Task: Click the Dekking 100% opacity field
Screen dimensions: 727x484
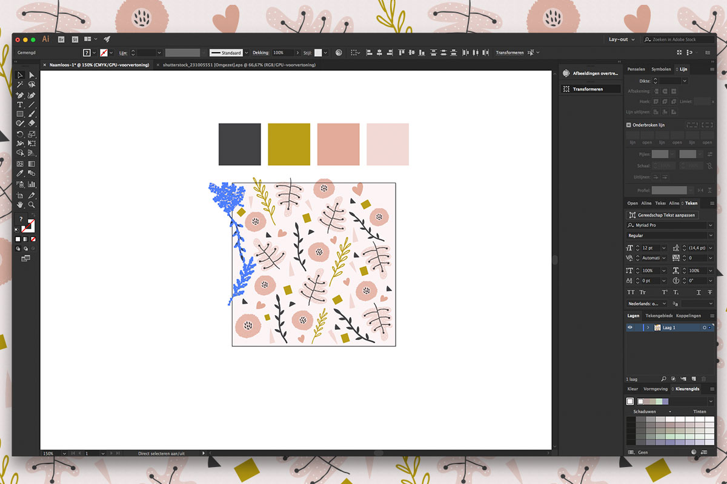Action: [283, 53]
